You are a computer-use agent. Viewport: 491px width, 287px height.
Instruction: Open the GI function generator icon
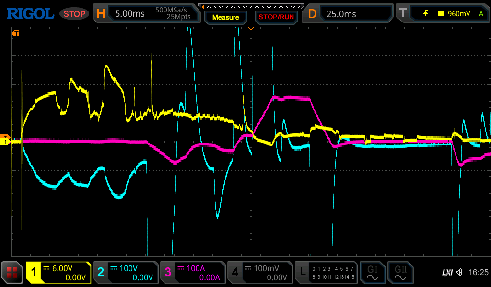(x=373, y=273)
